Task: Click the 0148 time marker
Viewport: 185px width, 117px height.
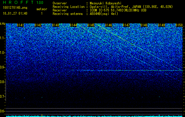Action: [x=144, y=25]
